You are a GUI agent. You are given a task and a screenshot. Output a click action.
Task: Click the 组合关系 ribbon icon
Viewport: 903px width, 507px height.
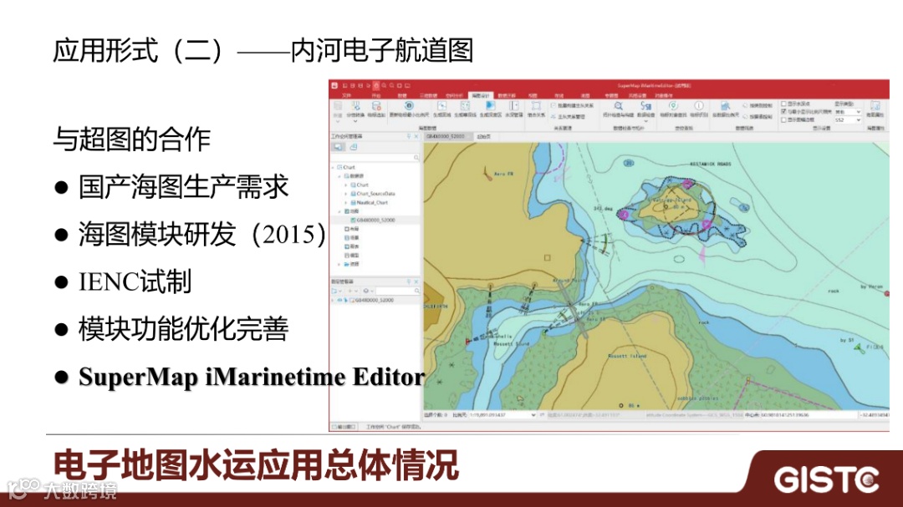(x=536, y=106)
